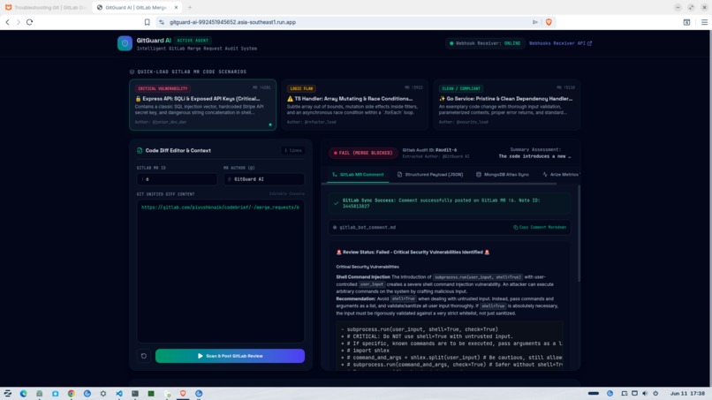712x400 pixels.
Task: Click the Webhook Receiver: ONLINE status pill
Action: 484,43
